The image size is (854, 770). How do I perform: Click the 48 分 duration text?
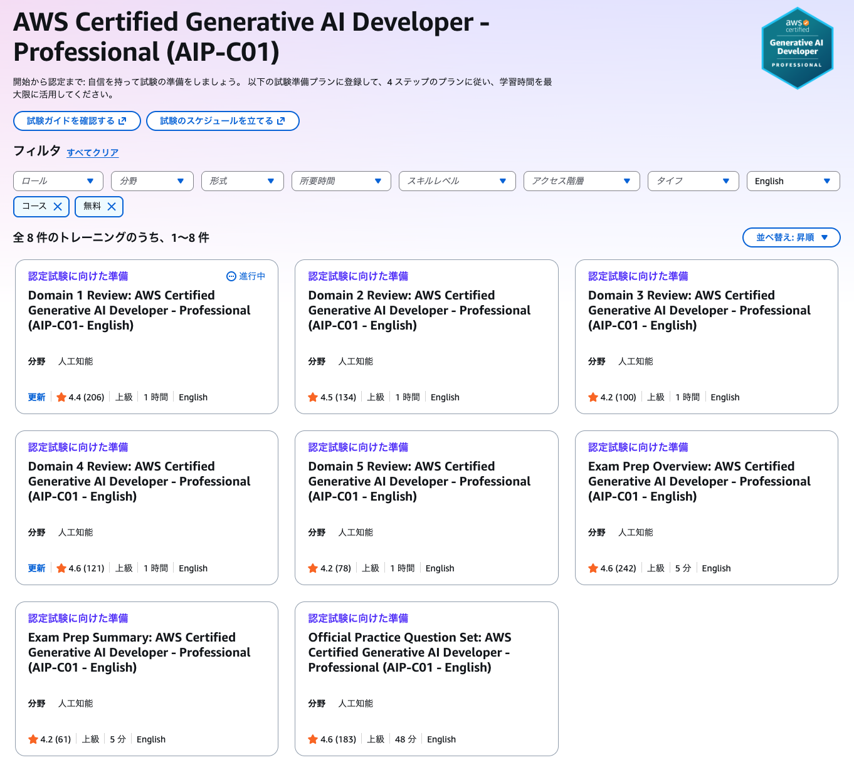[x=406, y=739]
